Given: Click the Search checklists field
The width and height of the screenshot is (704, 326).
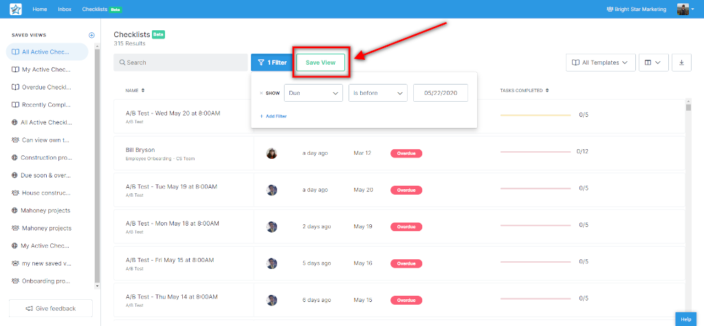Looking at the screenshot, I should point(181,63).
